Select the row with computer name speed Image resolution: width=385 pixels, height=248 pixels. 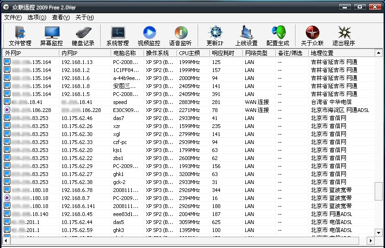coord(120,102)
